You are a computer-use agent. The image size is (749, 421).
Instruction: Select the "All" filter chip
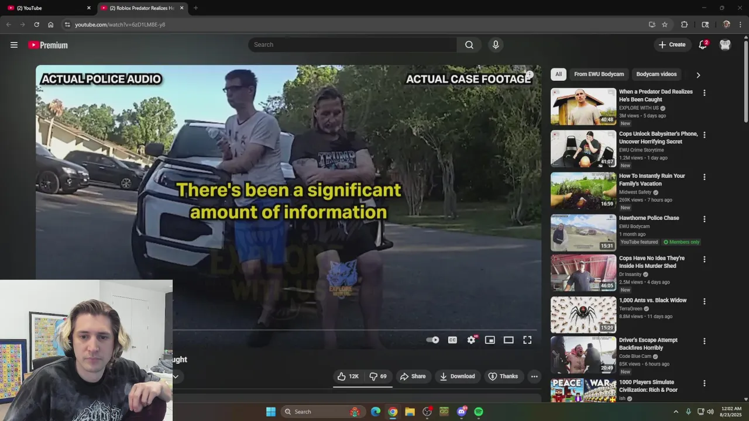[x=558, y=74]
